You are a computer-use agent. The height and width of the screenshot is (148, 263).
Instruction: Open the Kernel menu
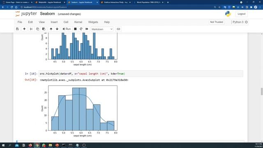tap(78, 22)
